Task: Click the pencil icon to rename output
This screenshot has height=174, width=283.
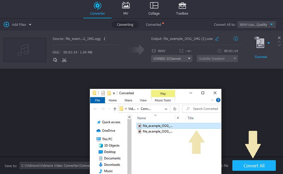Action: 217,39
